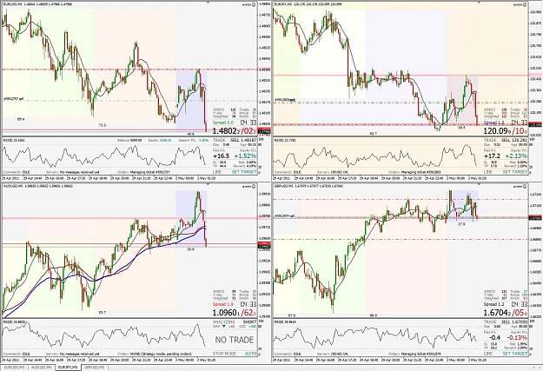Click chart shift triangle on AUDUSD chart top
Screen dimensions: 543x371
pos(208,183)
